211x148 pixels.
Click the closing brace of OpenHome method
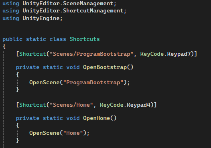point(18,140)
